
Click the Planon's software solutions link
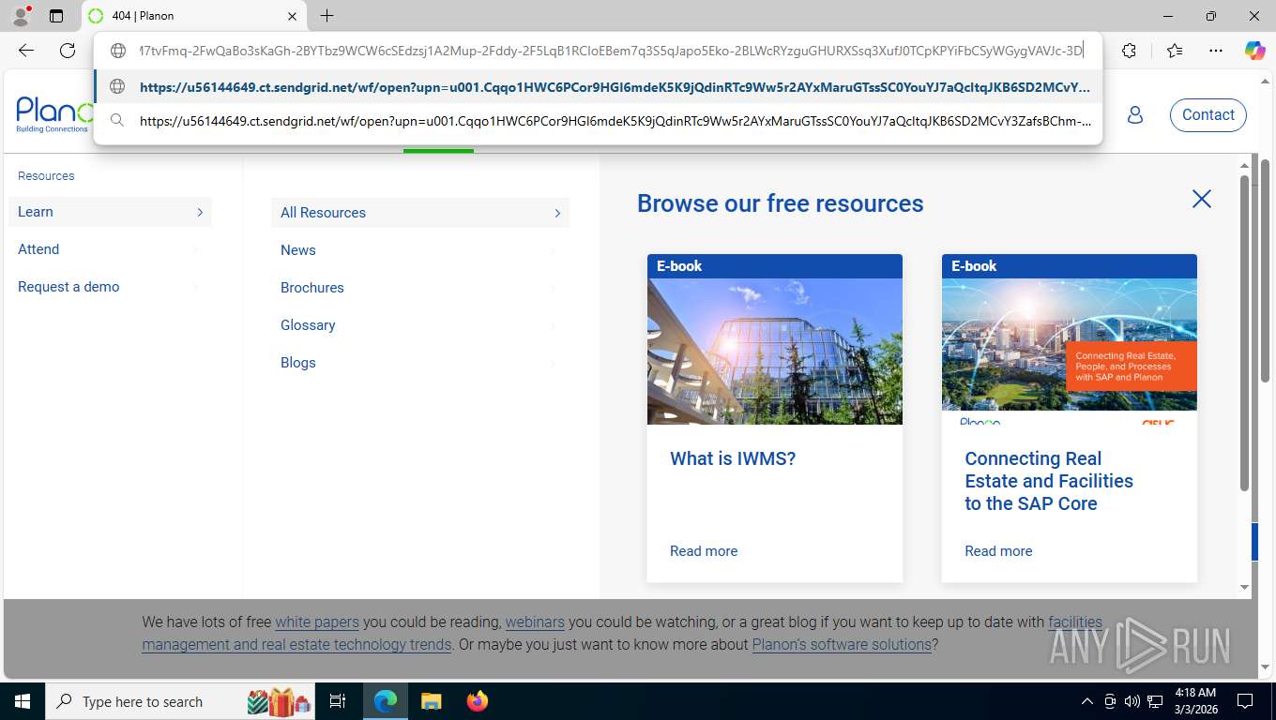tap(842, 645)
